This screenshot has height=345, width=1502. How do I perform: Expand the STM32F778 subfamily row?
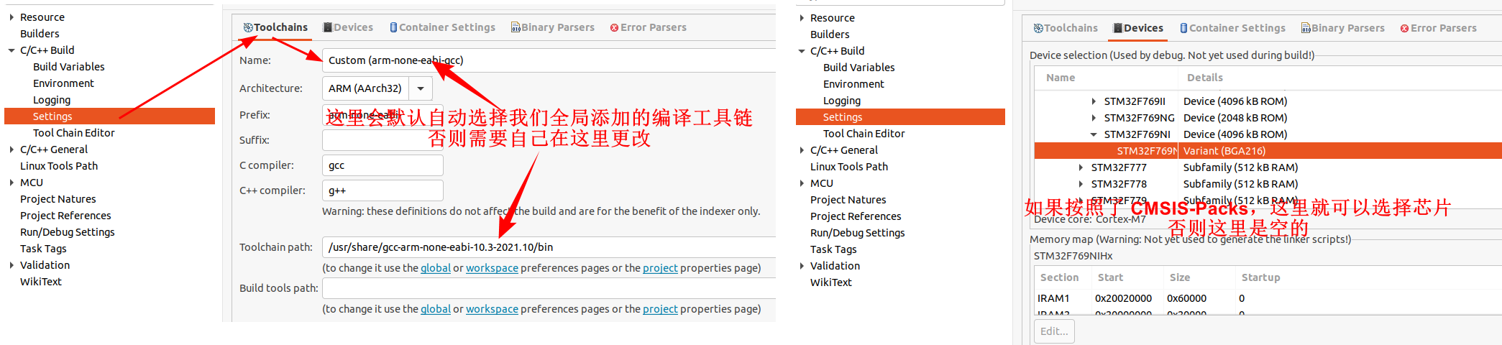1081,184
